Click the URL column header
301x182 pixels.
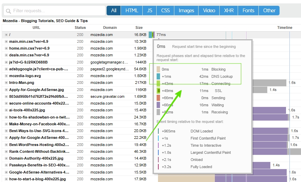[x=36, y=28]
